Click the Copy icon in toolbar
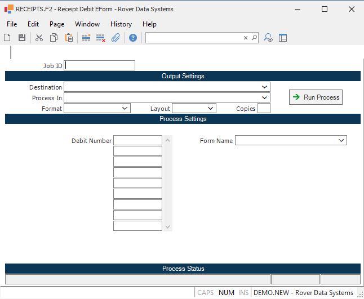 pyautogui.click(x=54, y=38)
